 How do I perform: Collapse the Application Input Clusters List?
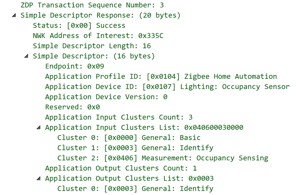(x=39, y=127)
